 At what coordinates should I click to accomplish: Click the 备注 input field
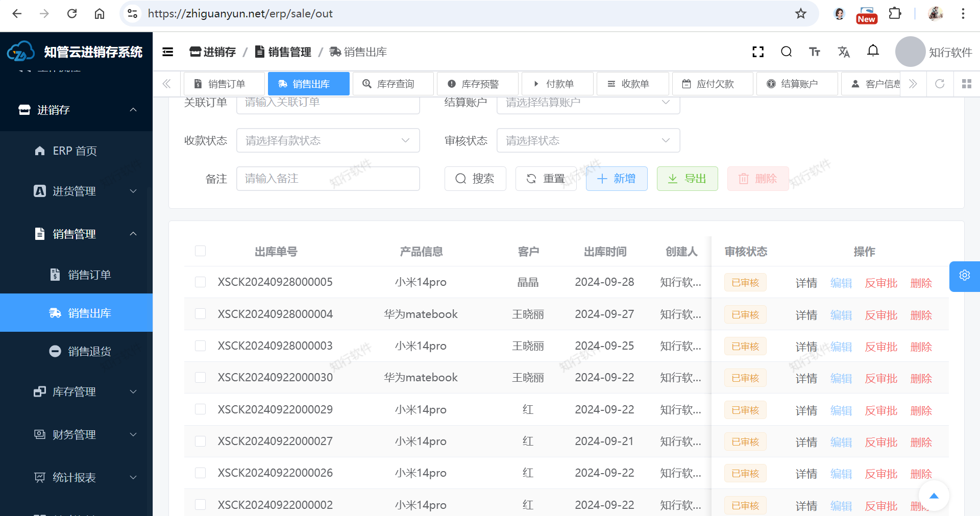coord(328,179)
